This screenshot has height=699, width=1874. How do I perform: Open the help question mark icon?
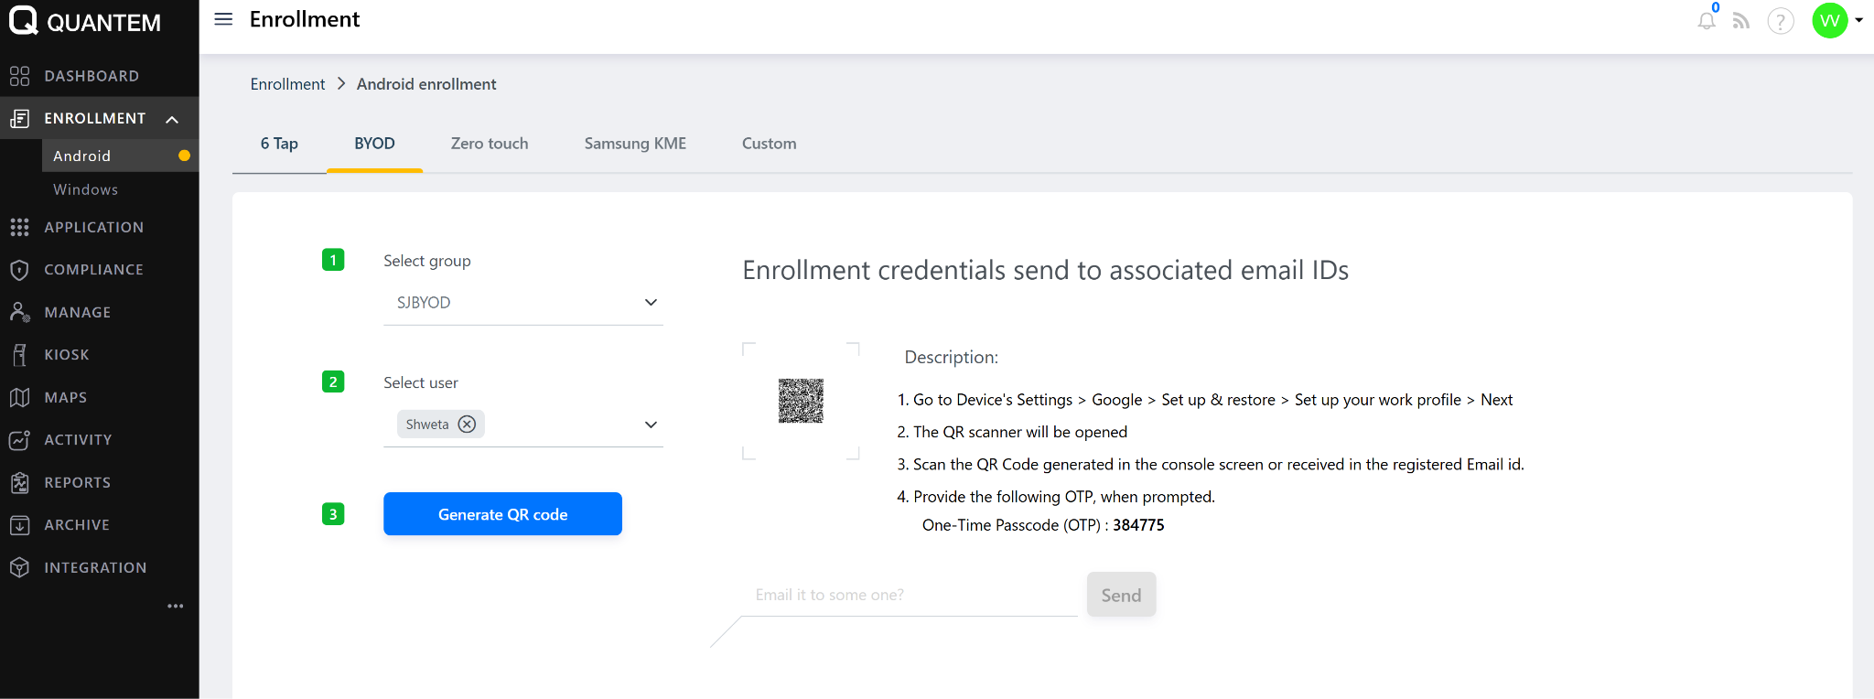[1780, 21]
